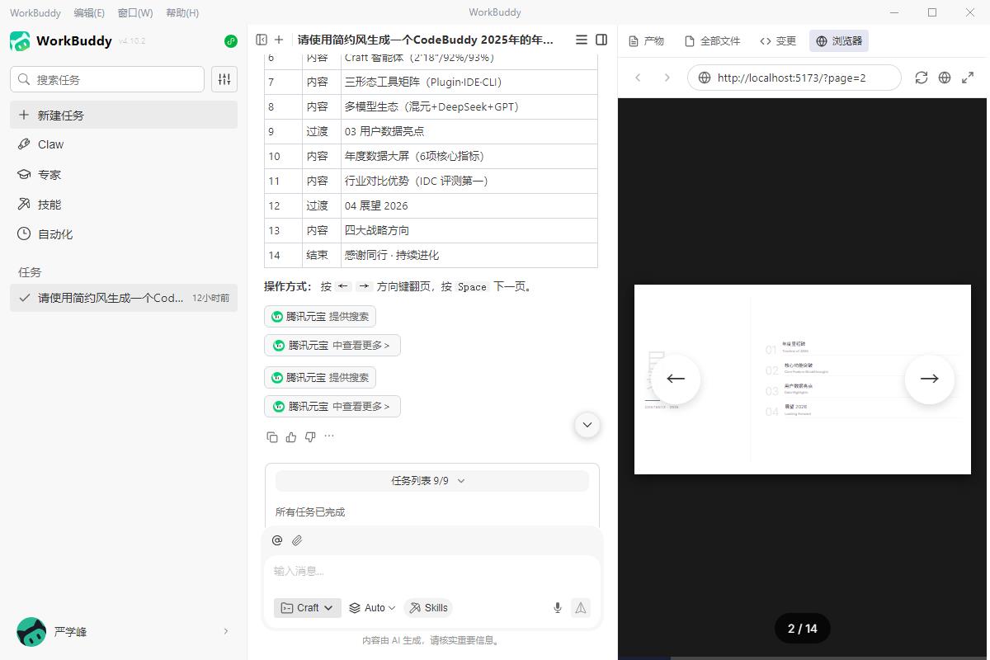Reload the browser preview page
990x660 pixels.
pyautogui.click(x=922, y=78)
